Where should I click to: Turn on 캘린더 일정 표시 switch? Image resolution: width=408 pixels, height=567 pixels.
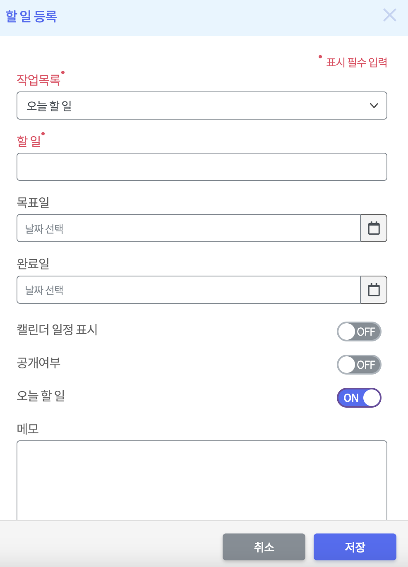coord(359,332)
